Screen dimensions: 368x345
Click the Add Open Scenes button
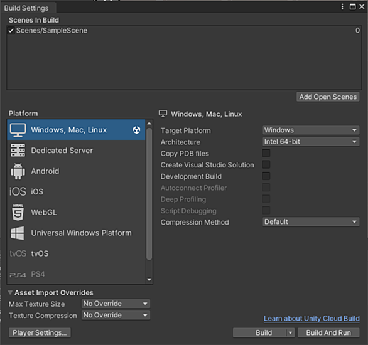328,97
